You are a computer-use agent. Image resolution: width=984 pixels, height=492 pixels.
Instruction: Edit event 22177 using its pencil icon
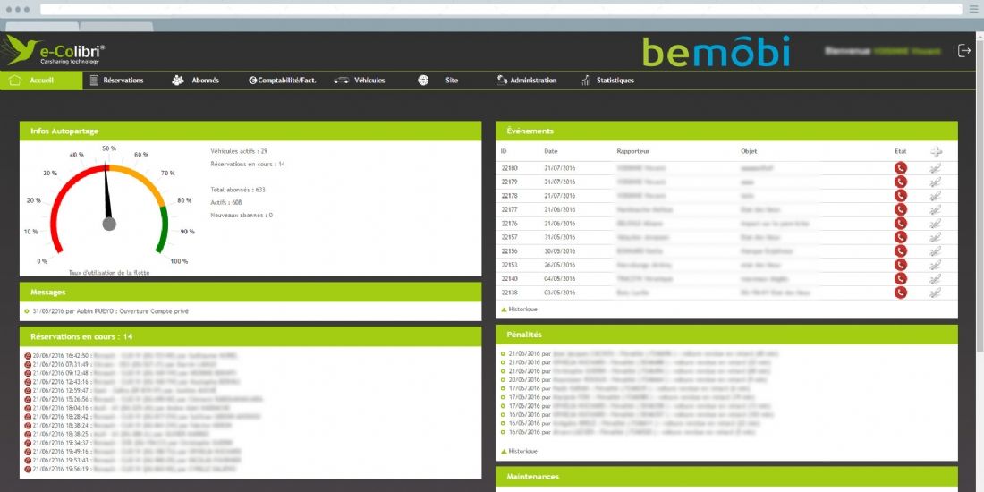click(x=935, y=209)
